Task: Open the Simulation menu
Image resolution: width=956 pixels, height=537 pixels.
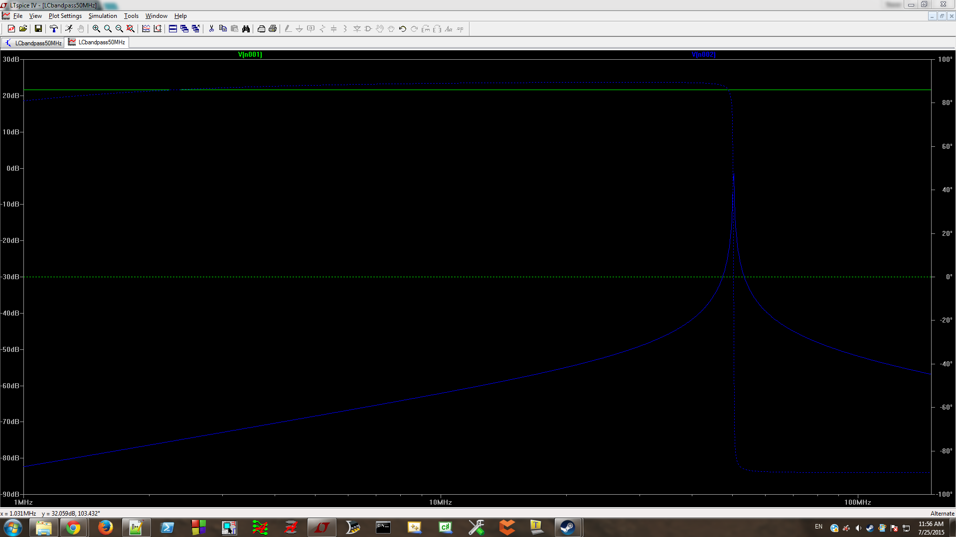Action: pos(103,16)
